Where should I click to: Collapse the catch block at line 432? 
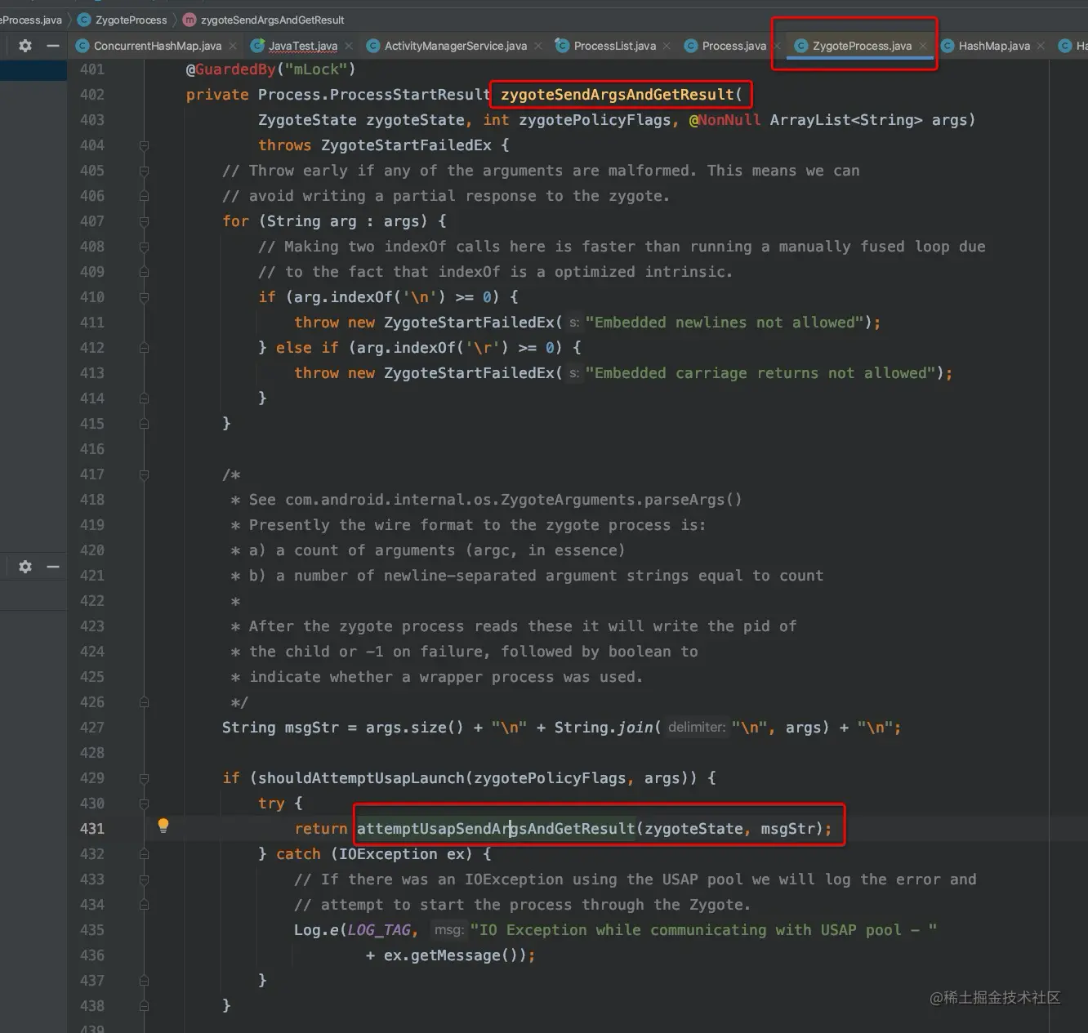click(x=144, y=854)
